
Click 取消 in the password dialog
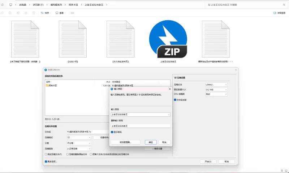click(x=164, y=142)
